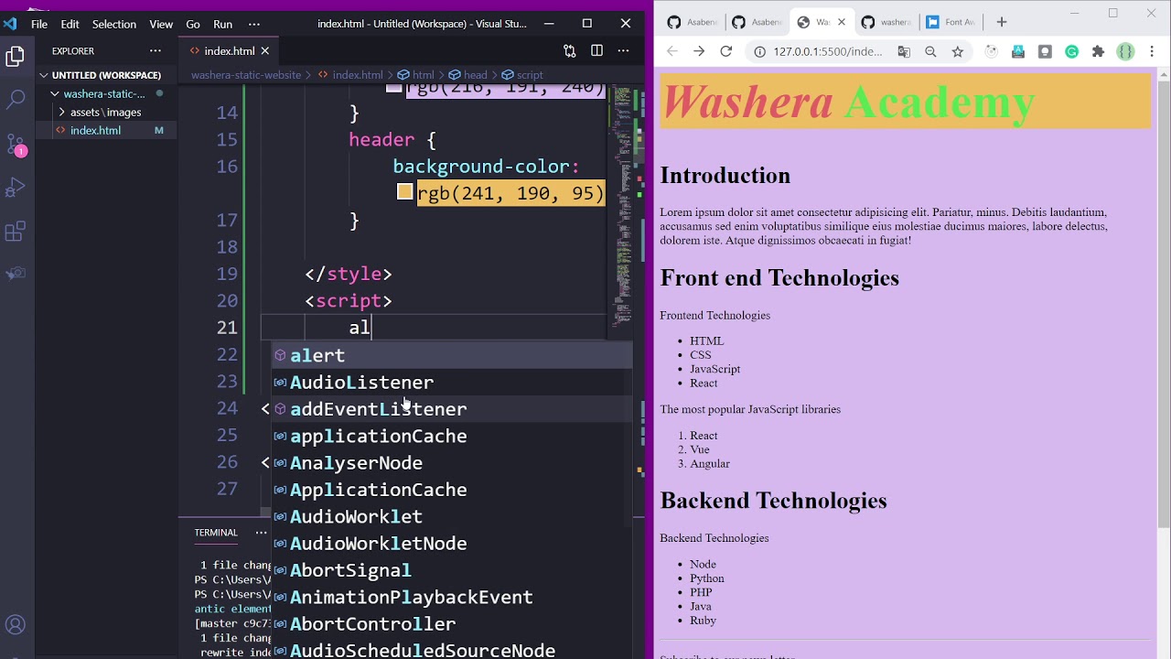This screenshot has height=659, width=1171.
Task: Select the index.html editor tab
Action: pyautogui.click(x=229, y=51)
